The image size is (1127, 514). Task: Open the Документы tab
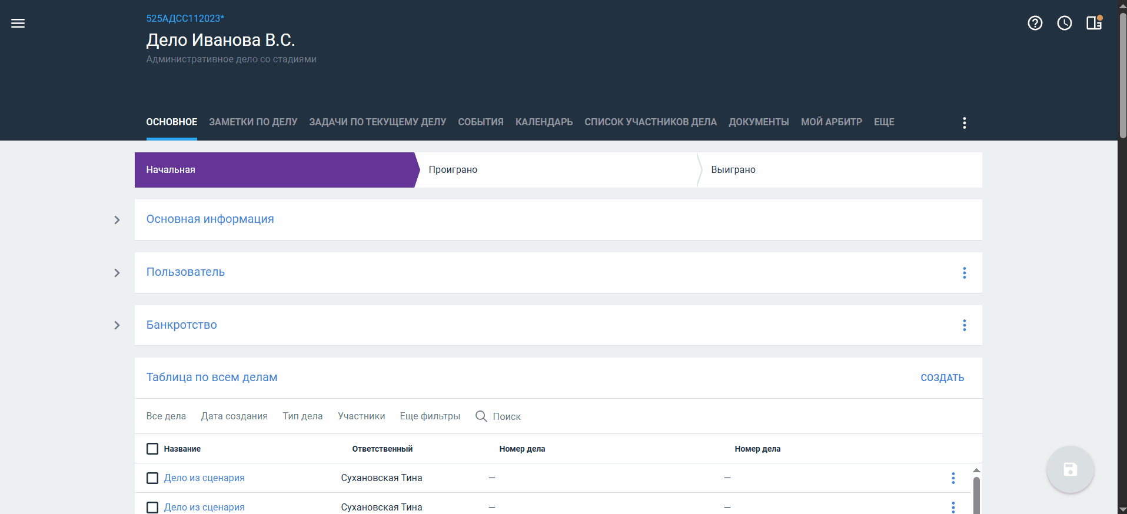pyautogui.click(x=759, y=122)
